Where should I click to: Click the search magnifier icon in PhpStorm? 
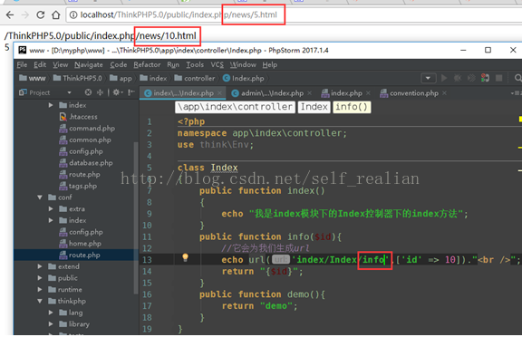(x=517, y=78)
